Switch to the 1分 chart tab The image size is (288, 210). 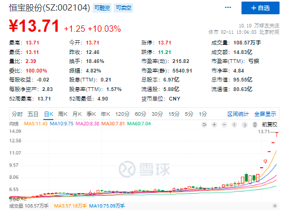tap(203, 114)
